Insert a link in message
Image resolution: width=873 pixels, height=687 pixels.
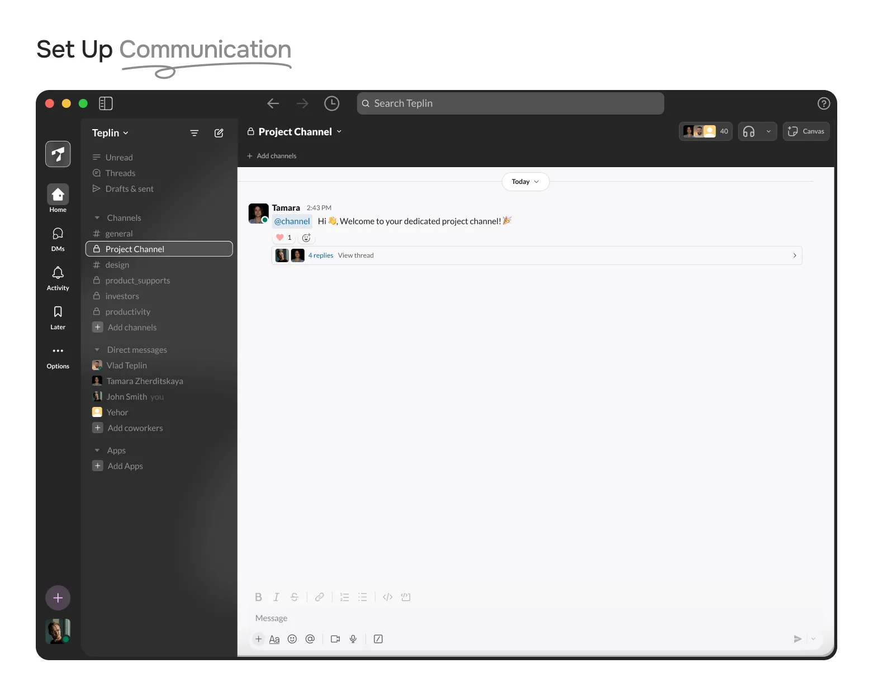click(319, 597)
